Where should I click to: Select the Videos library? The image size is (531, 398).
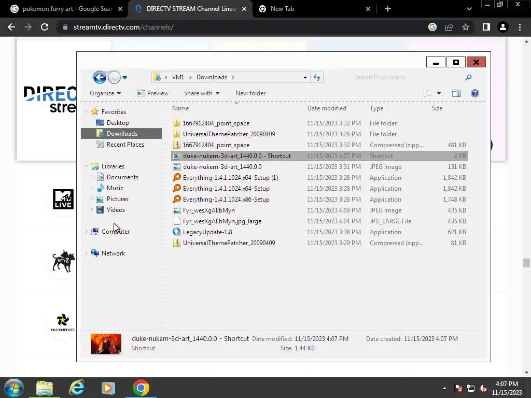tap(116, 210)
